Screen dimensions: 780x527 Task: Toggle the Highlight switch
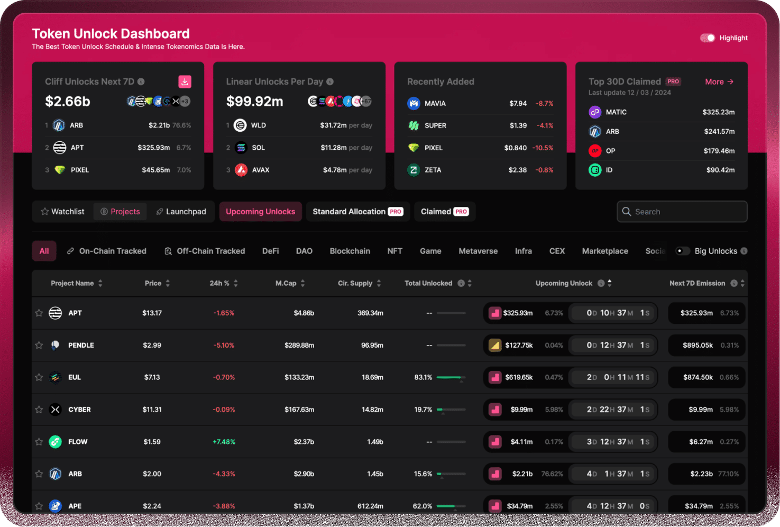tap(708, 38)
